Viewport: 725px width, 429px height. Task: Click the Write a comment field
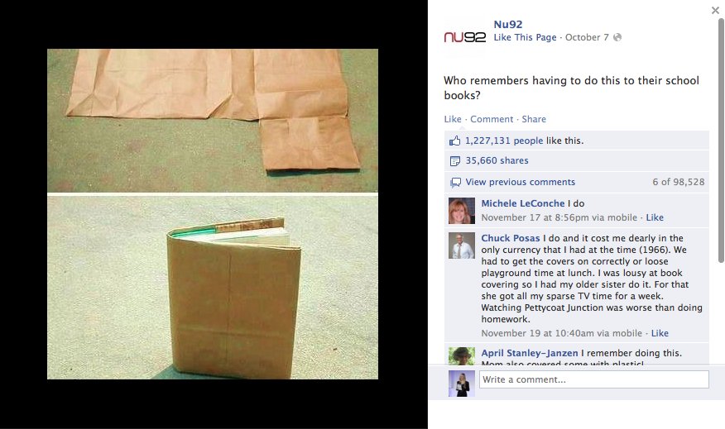593,379
